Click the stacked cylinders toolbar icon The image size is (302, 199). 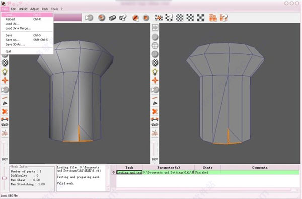[x=112, y=18]
